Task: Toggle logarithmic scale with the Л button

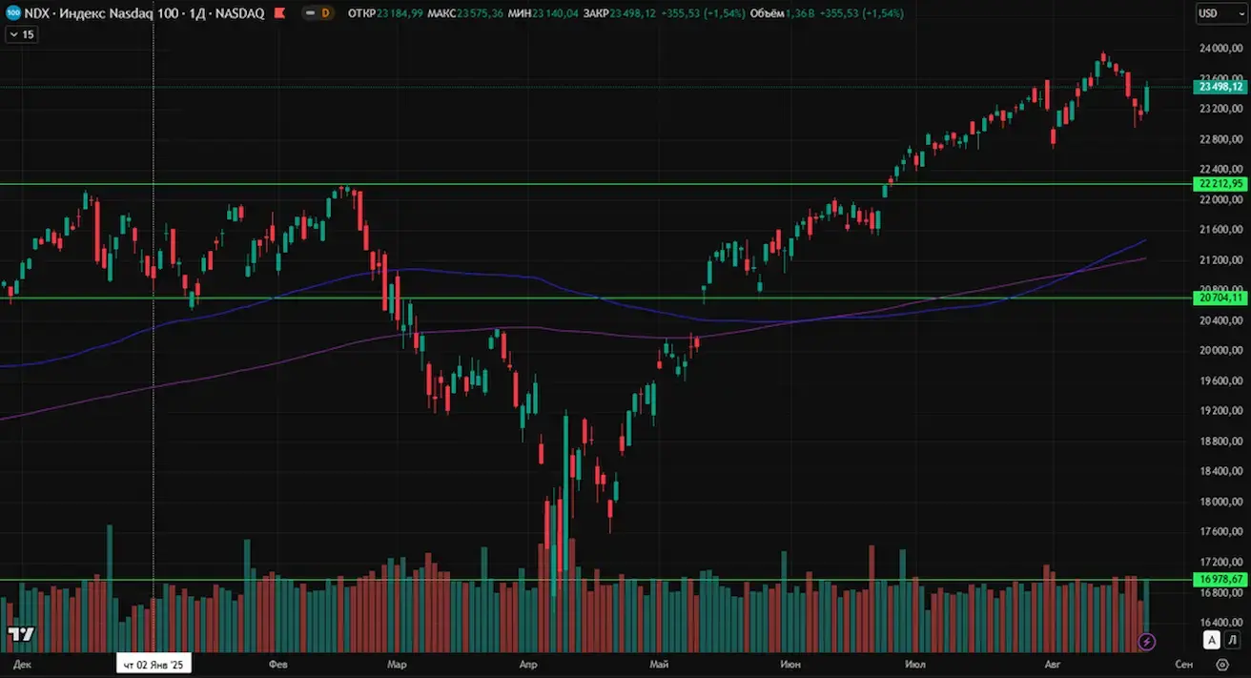Action: point(1233,640)
